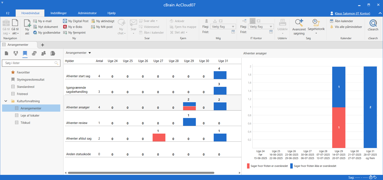383x180 pixels.
Task: Click red bar for Afventer afslut sag
Action: (159, 137)
